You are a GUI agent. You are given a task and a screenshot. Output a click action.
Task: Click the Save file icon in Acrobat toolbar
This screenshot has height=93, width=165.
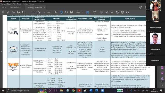click(x=3, y=12)
